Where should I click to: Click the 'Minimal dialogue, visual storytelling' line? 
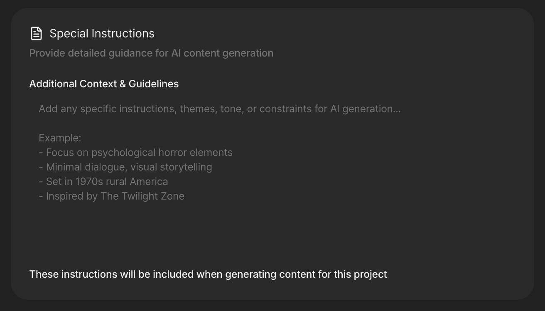(x=129, y=167)
